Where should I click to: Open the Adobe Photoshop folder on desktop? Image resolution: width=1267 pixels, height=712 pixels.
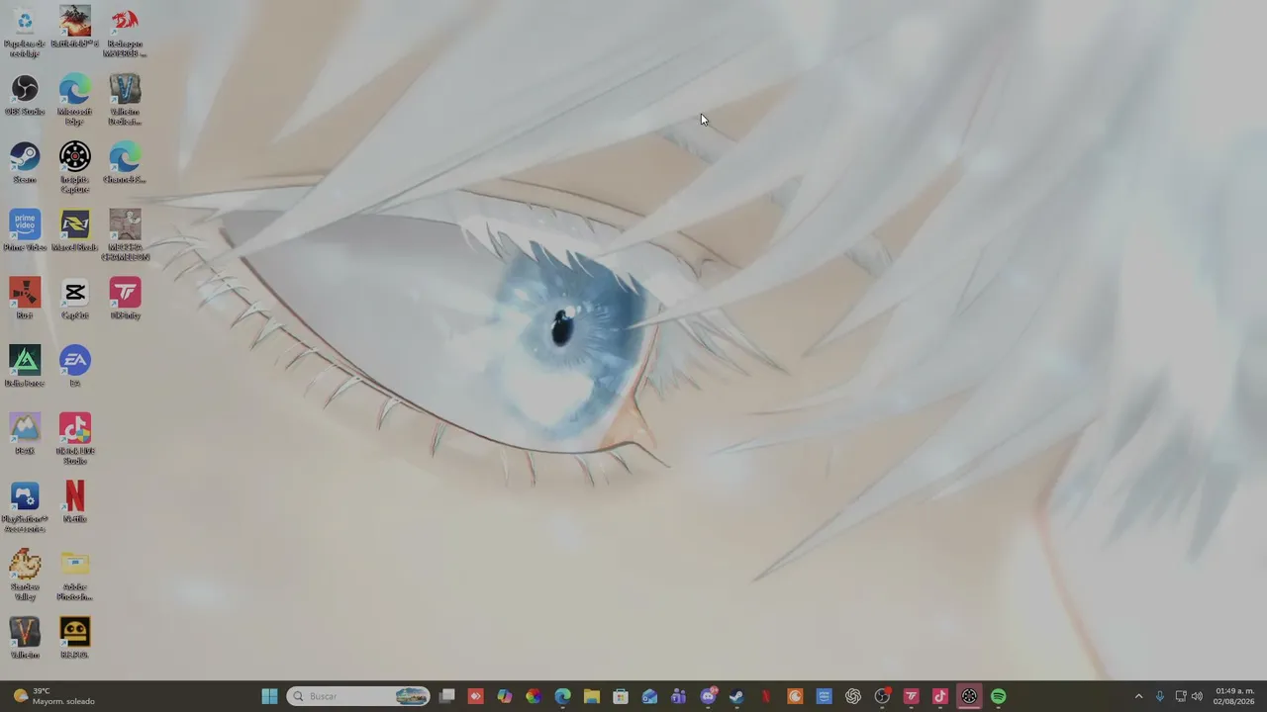pos(75,576)
